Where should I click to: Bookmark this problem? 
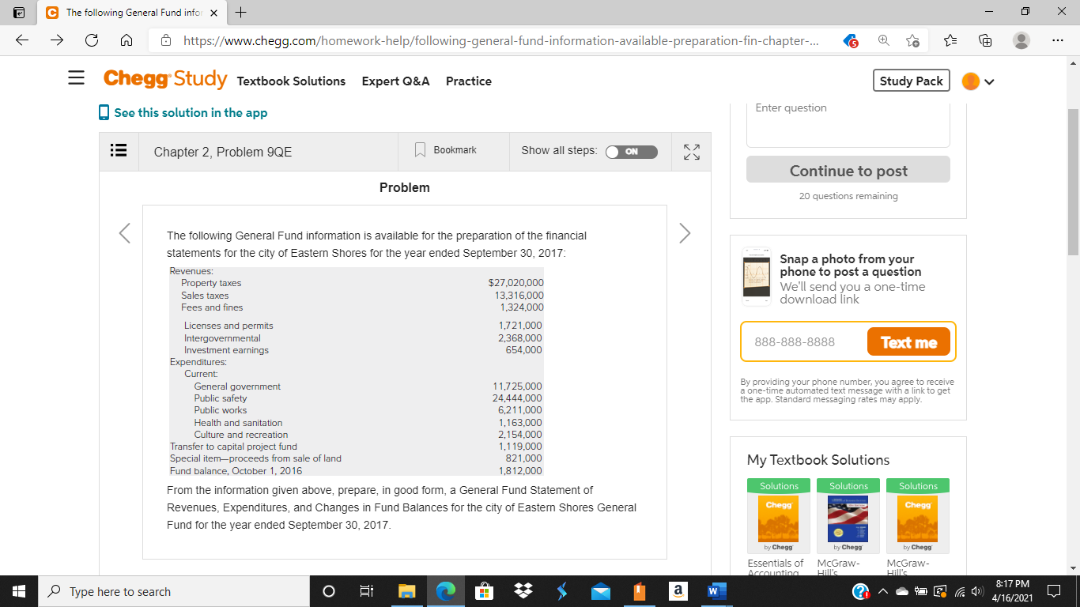click(446, 149)
